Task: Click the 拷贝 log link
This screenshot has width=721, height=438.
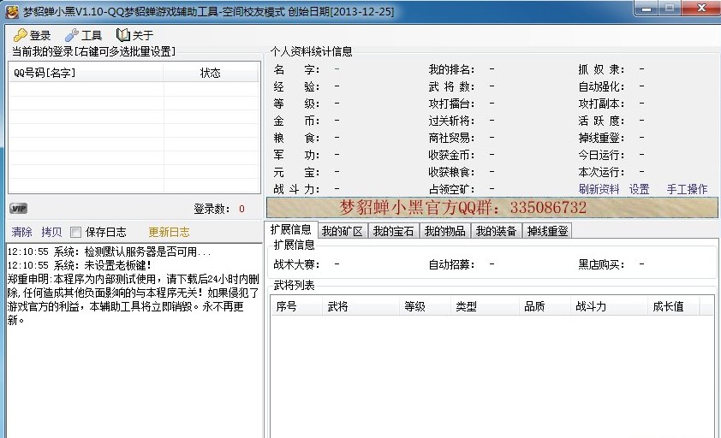Action: click(x=51, y=232)
